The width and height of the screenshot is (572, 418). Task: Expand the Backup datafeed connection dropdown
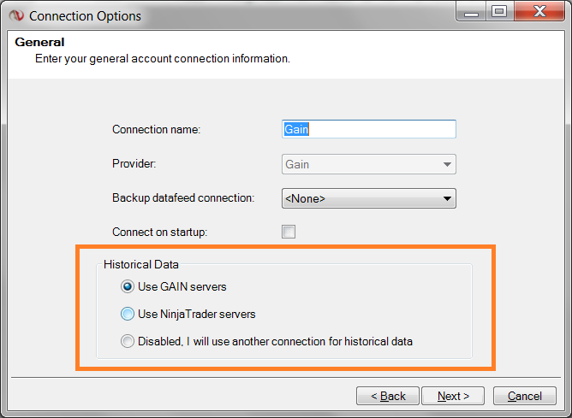[x=369, y=198]
